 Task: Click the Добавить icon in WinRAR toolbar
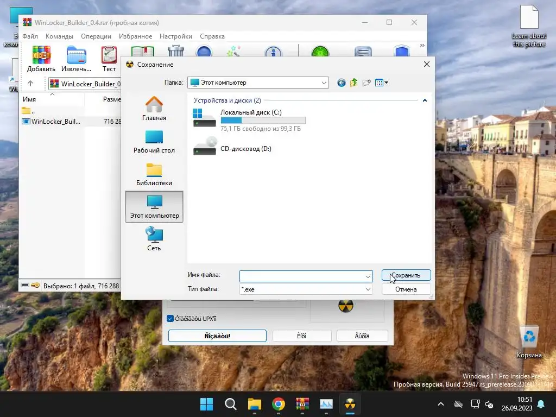tap(41, 56)
